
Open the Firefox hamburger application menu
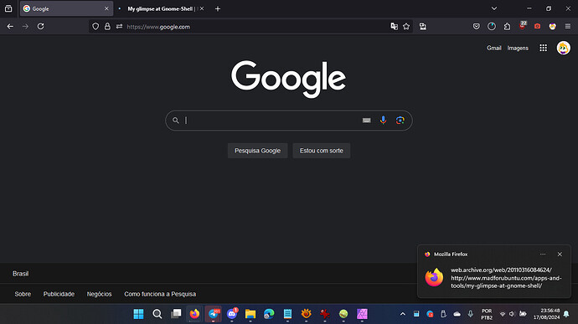568,27
